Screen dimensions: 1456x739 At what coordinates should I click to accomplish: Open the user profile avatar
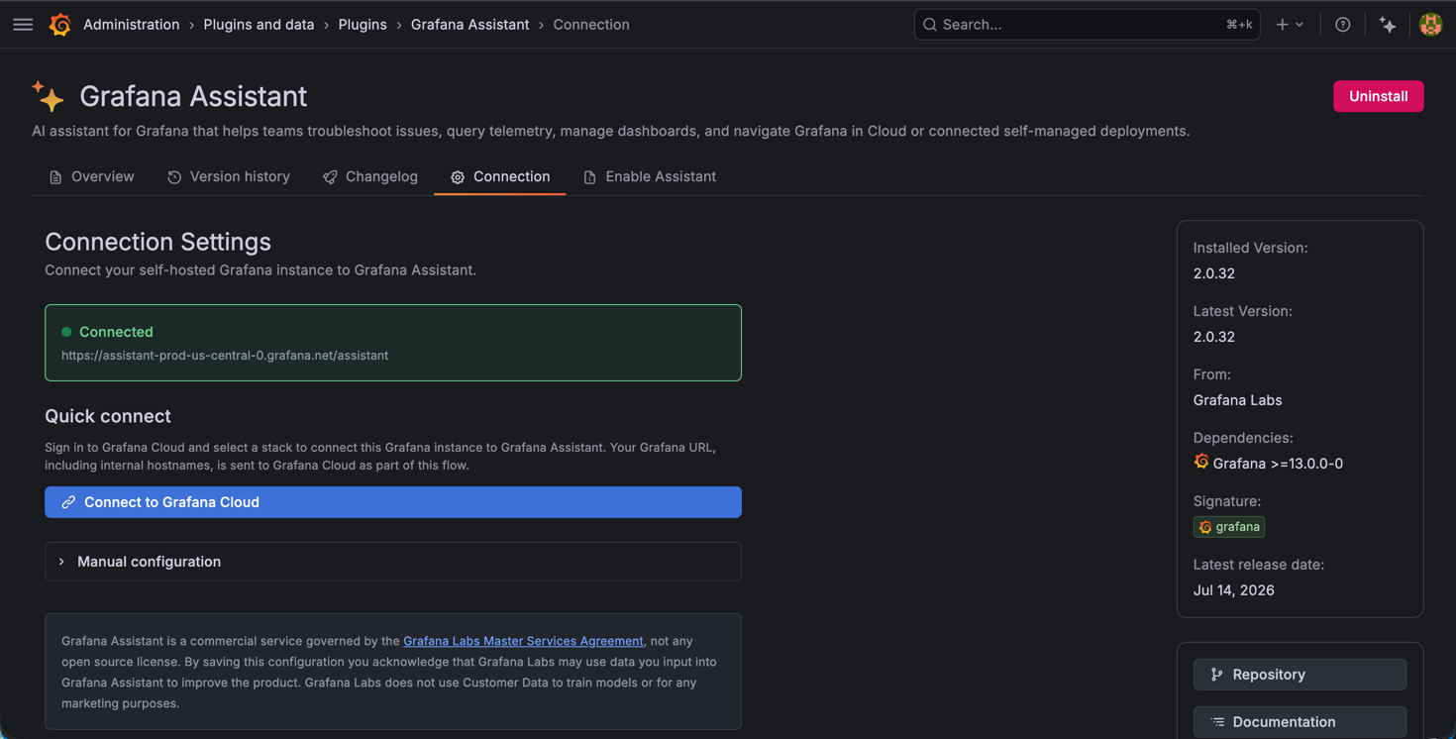pyautogui.click(x=1430, y=25)
